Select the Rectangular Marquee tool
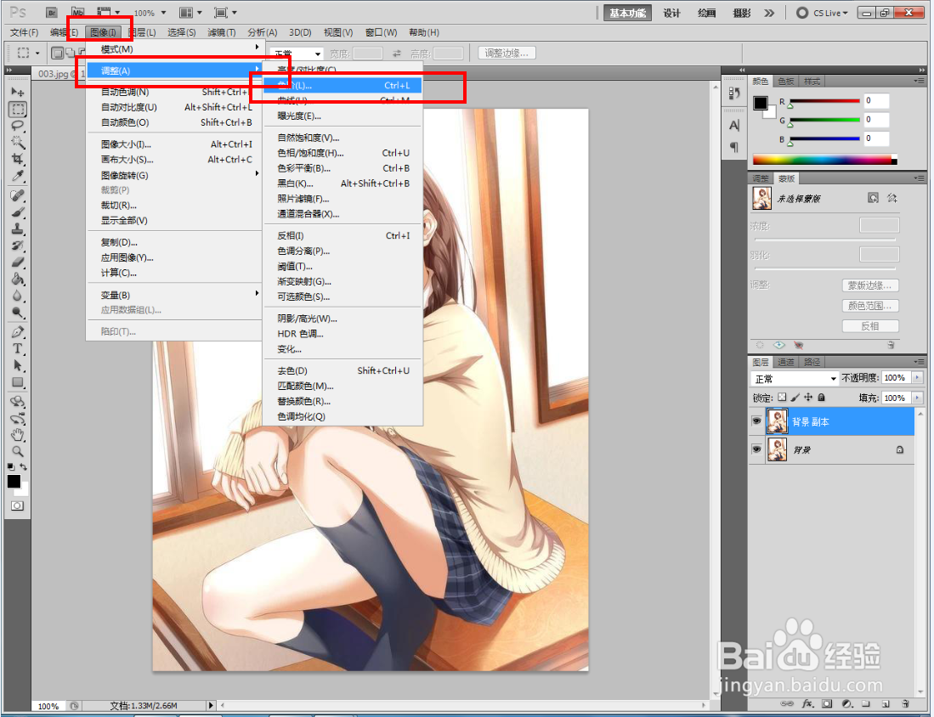 point(18,109)
